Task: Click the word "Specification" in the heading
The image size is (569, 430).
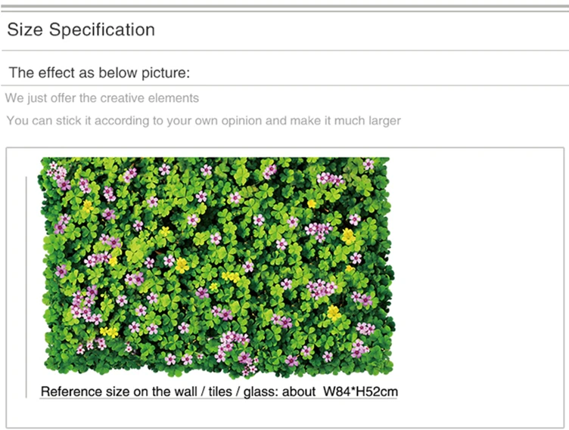Action: click(102, 29)
